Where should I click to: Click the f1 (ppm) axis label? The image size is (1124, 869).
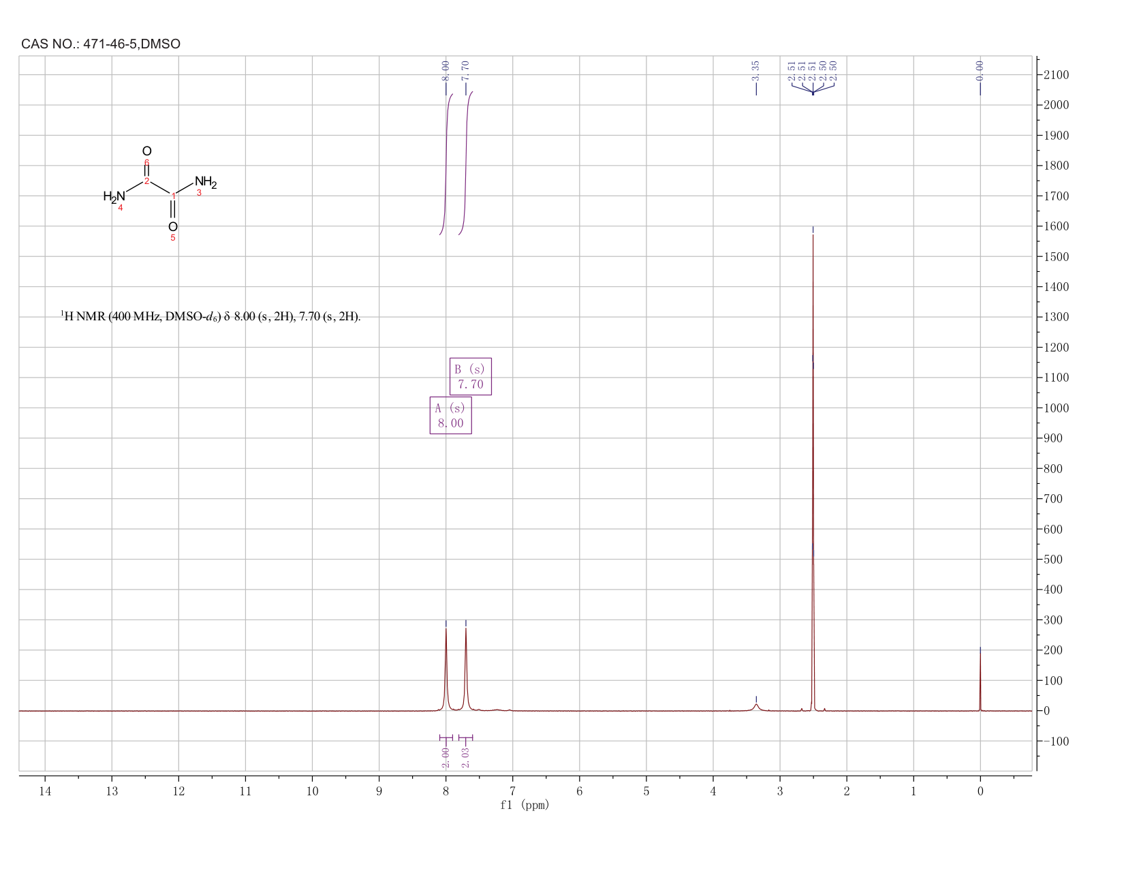click(525, 805)
